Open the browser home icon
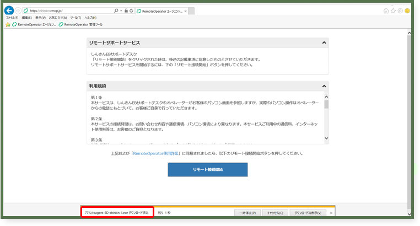The height and width of the screenshot is (226, 420). [x=386, y=10]
